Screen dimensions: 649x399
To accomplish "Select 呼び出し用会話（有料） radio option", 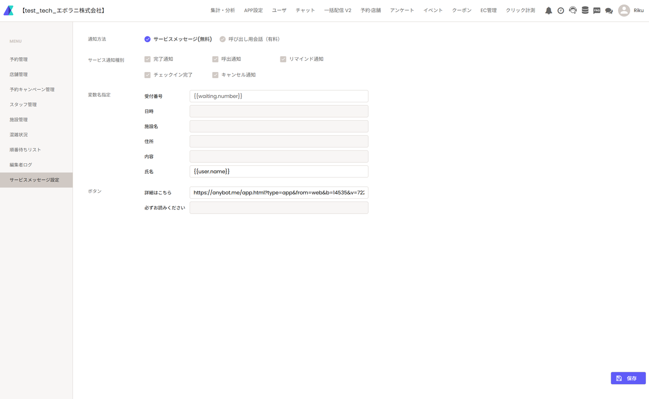I will (x=223, y=39).
